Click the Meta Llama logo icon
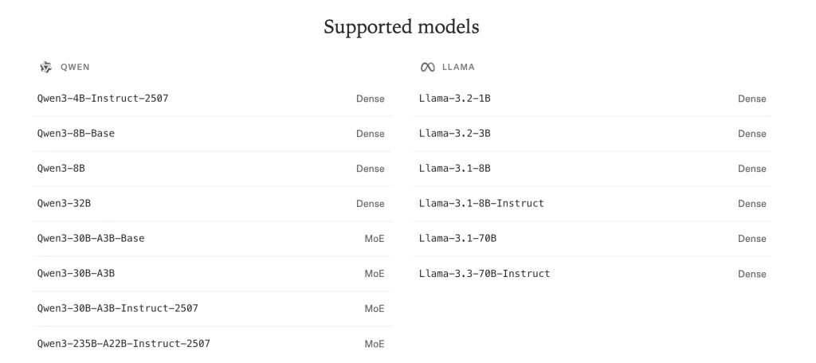This screenshot has height=363, width=816. [x=427, y=67]
